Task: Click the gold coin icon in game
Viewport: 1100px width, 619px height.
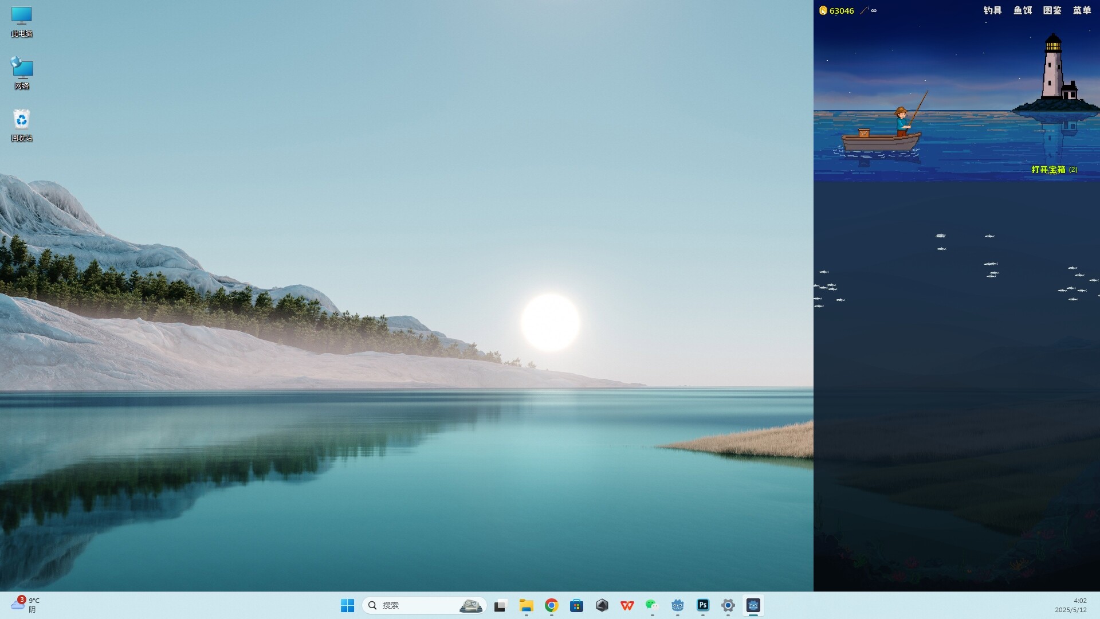Action: [x=823, y=10]
